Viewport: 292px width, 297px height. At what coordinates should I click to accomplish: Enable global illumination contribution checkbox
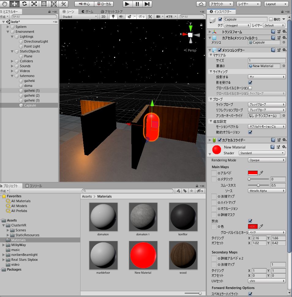[250, 88]
